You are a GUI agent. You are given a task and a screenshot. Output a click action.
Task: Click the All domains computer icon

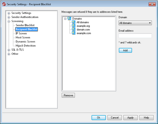pyautogui.click(x=74, y=22)
